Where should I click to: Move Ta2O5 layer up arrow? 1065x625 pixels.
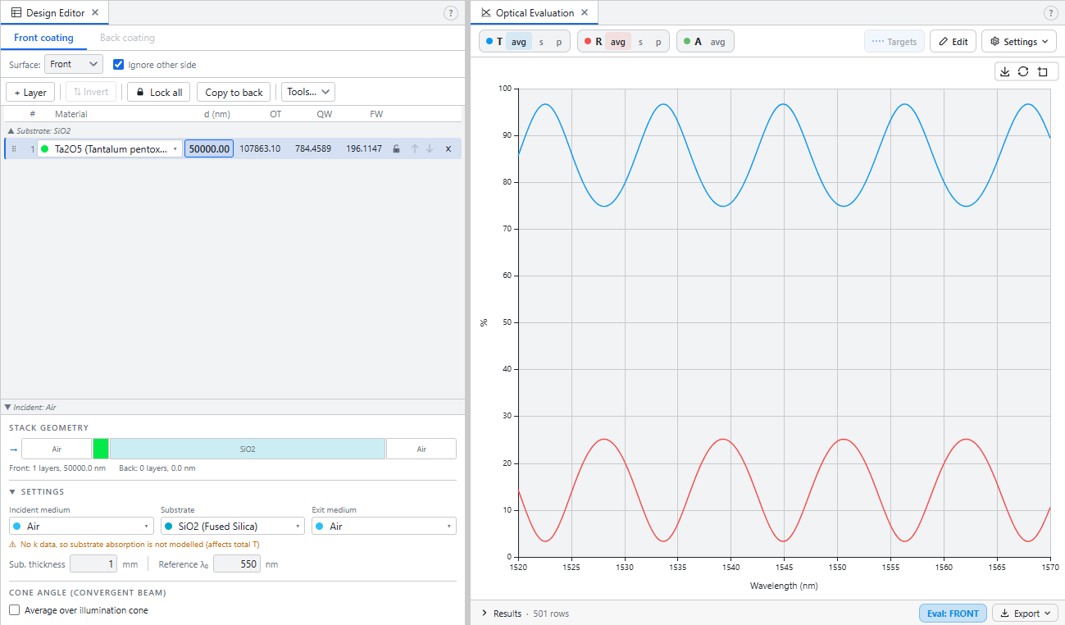click(x=414, y=149)
